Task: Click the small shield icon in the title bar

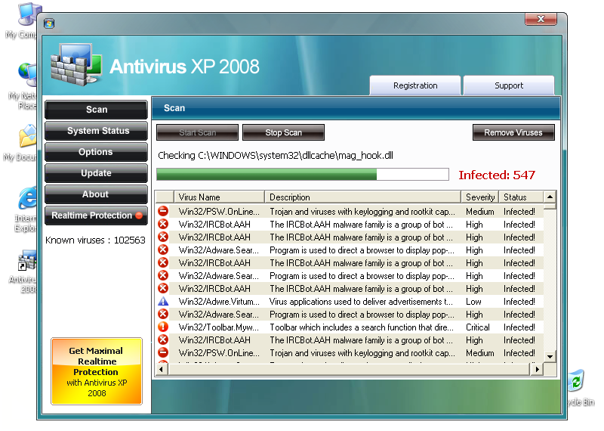Action: [x=49, y=23]
